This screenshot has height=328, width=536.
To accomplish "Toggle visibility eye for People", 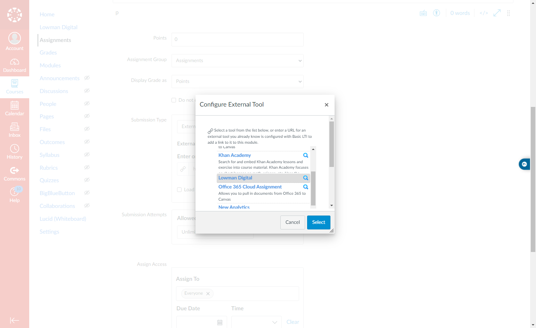I will 87,104.
